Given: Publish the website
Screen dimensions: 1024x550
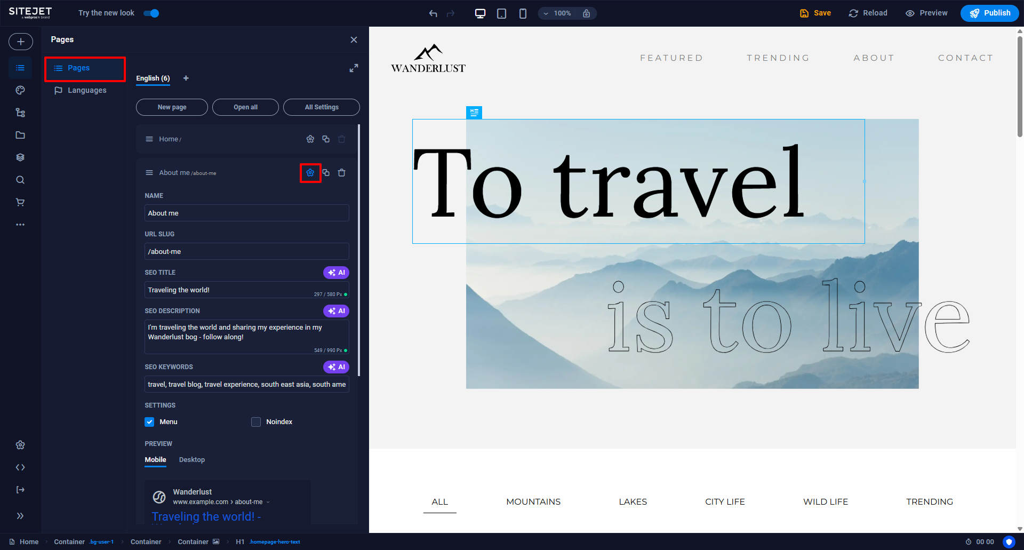Looking at the screenshot, I should coord(990,13).
